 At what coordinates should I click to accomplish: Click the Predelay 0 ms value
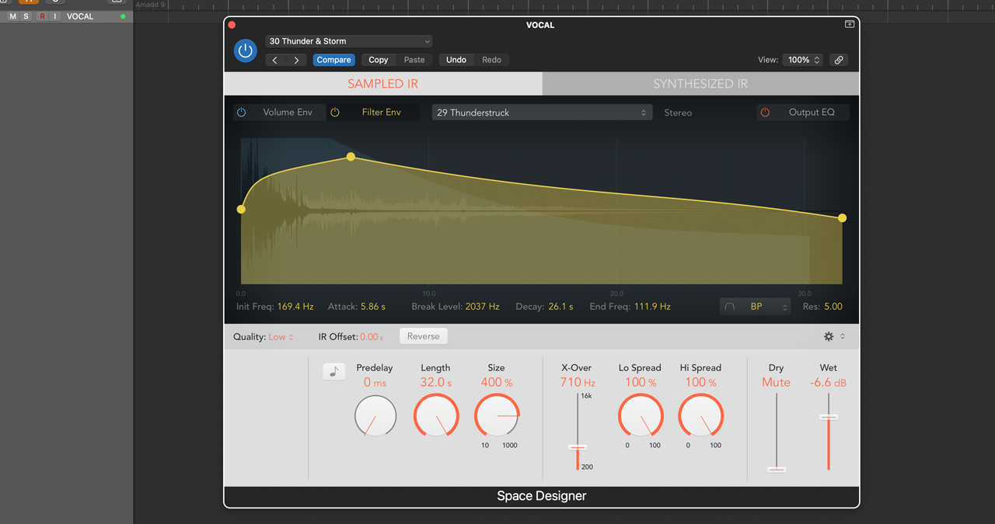375,383
